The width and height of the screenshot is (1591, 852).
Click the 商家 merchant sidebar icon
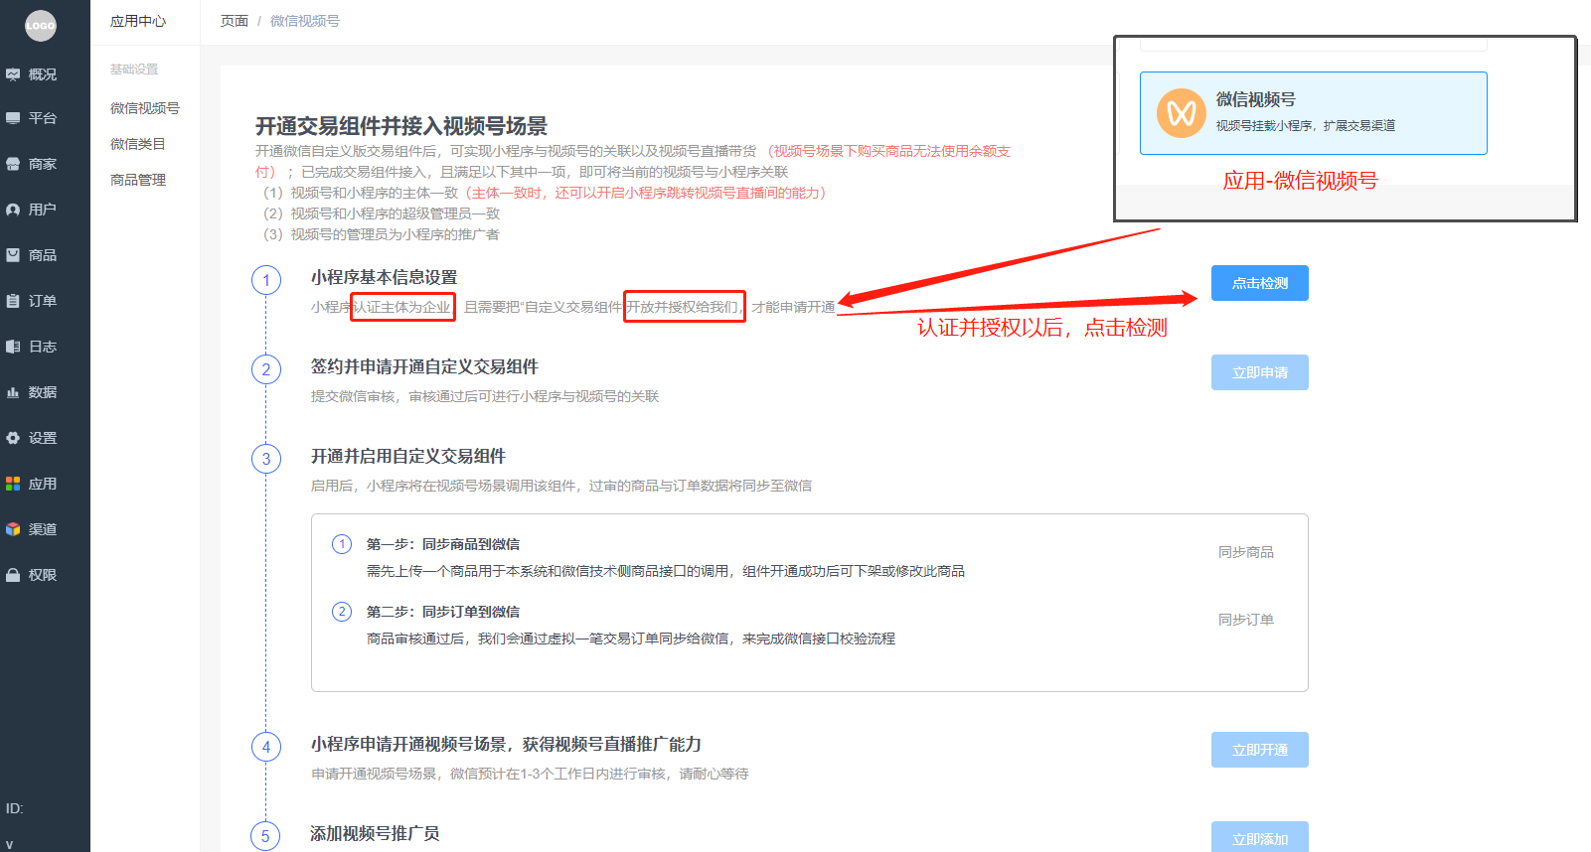pos(13,164)
